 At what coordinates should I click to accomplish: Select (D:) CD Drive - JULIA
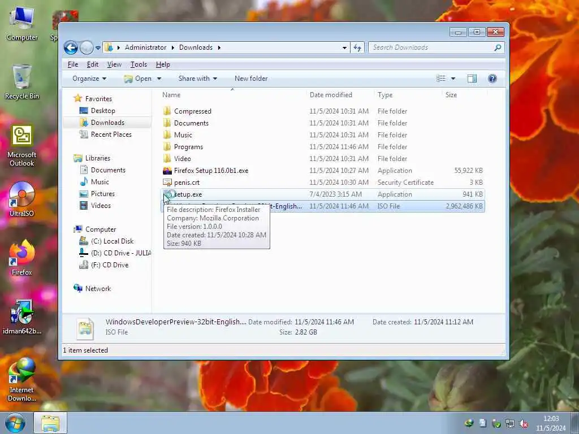(x=121, y=253)
